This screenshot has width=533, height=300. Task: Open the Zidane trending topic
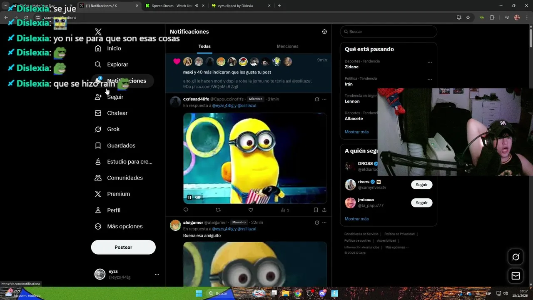point(351,67)
